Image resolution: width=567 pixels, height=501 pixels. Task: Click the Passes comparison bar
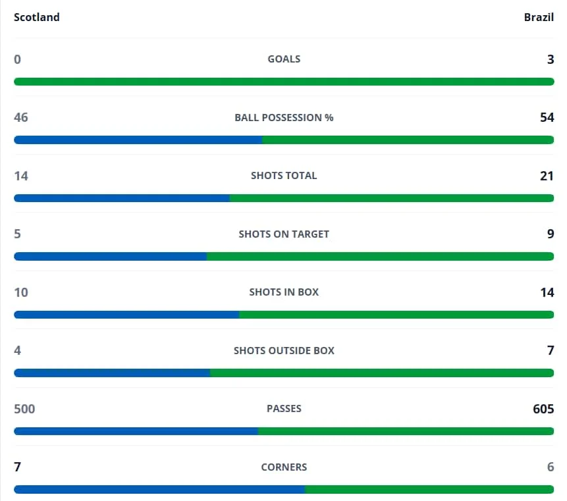click(284, 431)
